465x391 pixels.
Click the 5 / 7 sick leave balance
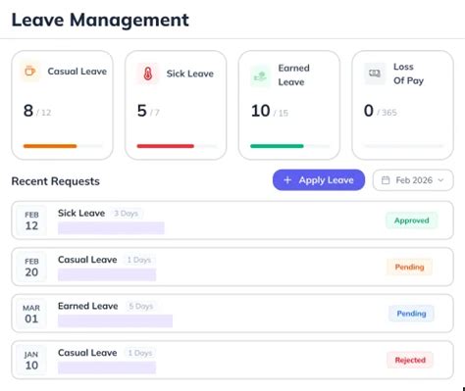148,111
